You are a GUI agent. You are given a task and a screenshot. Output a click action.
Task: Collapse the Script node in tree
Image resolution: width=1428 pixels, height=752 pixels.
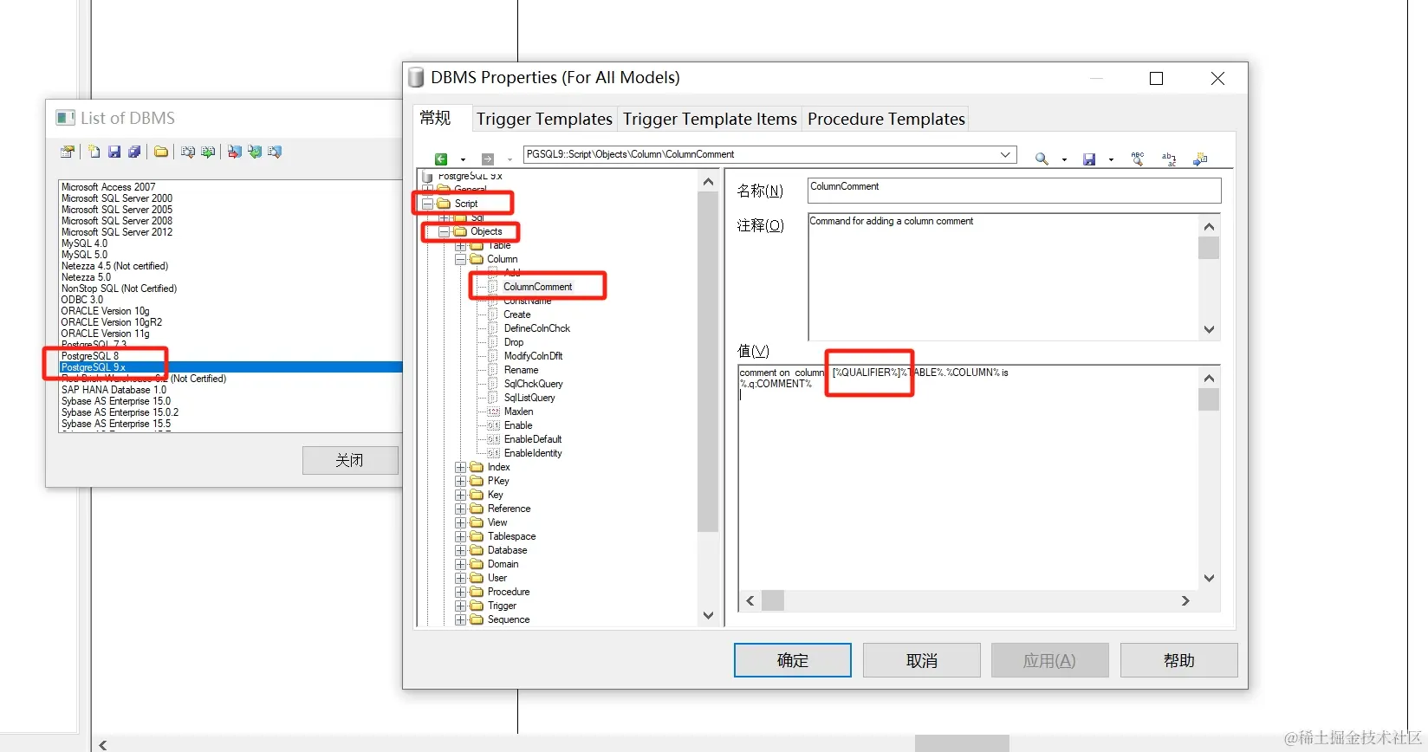click(x=427, y=204)
